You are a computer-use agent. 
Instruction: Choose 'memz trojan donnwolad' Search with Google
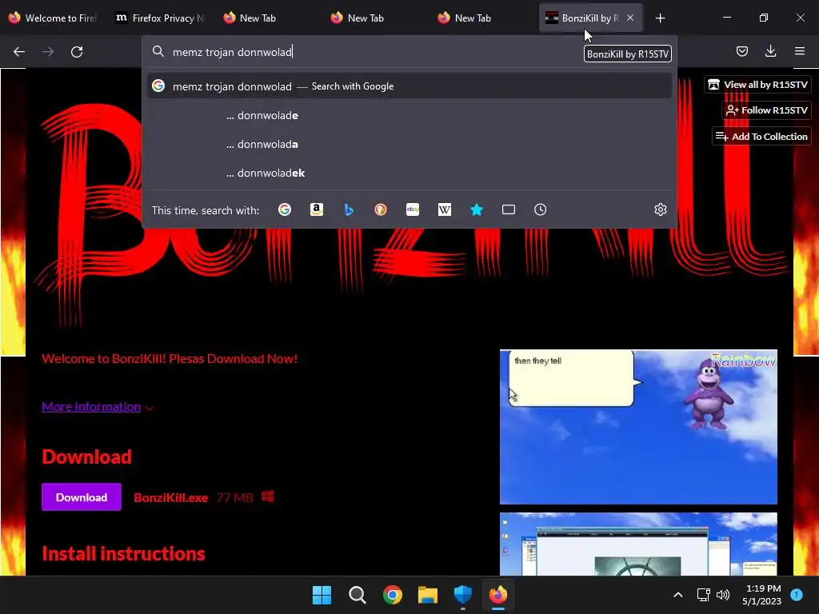pyautogui.click(x=409, y=86)
